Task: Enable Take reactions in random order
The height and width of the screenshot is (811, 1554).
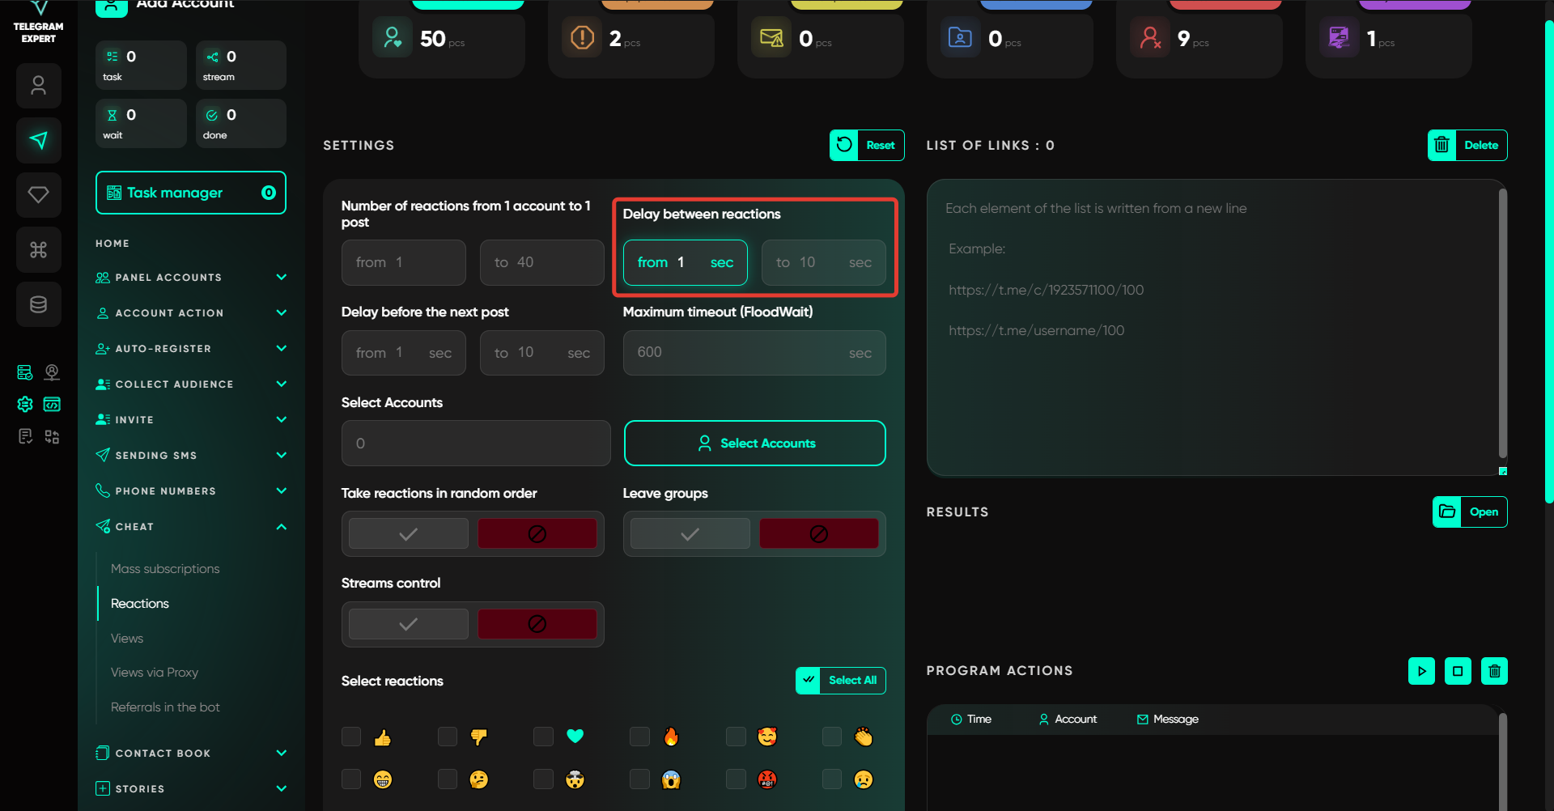Action: click(x=409, y=534)
